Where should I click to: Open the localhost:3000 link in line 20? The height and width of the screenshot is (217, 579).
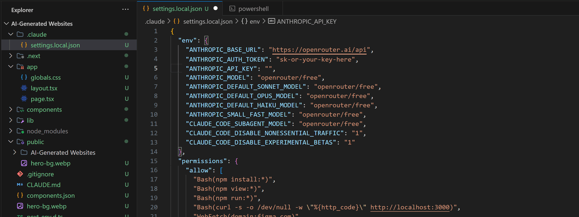click(410, 207)
